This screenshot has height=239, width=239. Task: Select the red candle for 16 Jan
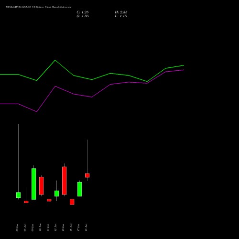click(x=72, y=202)
